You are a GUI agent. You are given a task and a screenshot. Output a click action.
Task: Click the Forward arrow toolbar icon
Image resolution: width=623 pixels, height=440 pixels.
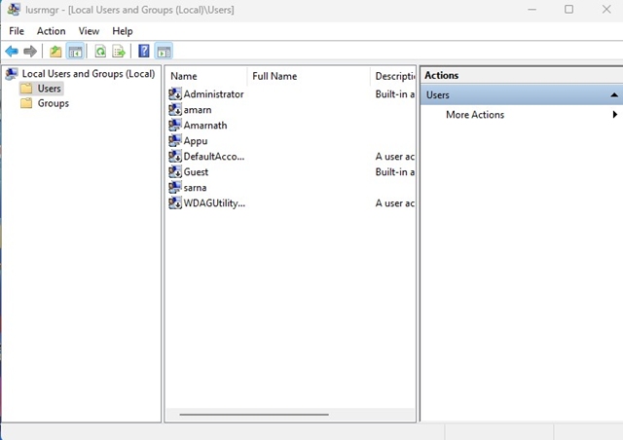pos(30,52)
